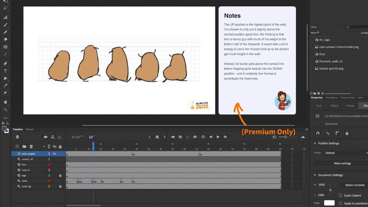Delete the selected timeline layer
Image resolution: width=368 pixels, height=207 pixels.
(x=31, y=147)
